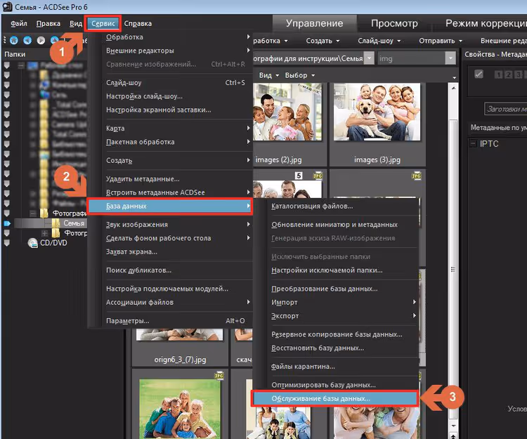The image size is (527, 439).
Task: Click the Back arrow navigation icon
Action: point(27,40)
